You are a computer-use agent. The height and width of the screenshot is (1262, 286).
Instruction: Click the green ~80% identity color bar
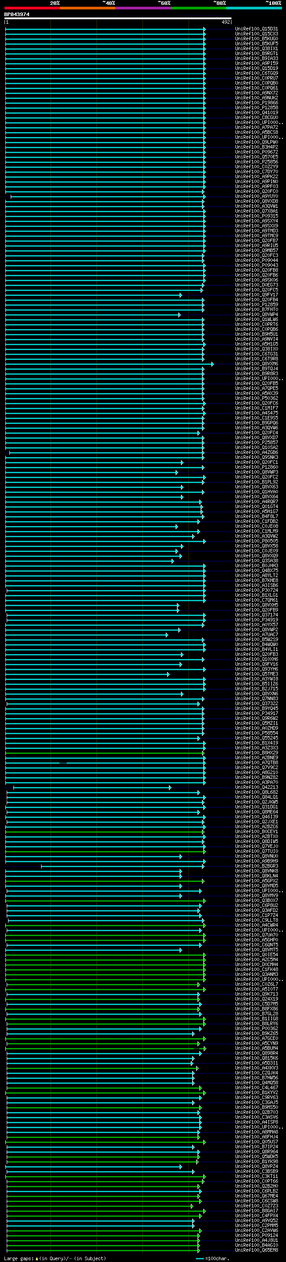(198, 8)
